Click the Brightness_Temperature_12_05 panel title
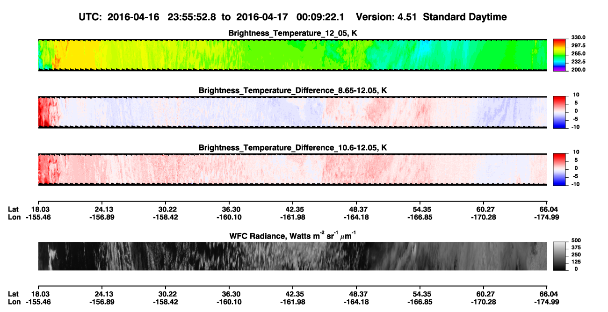The width and height of the screenshot is (608, 312). (293, 33)
